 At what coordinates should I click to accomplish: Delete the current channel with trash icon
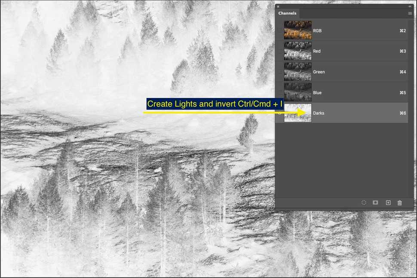coord(399,203)
